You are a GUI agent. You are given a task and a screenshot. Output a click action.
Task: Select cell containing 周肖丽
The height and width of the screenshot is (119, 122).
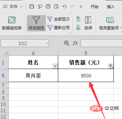[33, 76]
